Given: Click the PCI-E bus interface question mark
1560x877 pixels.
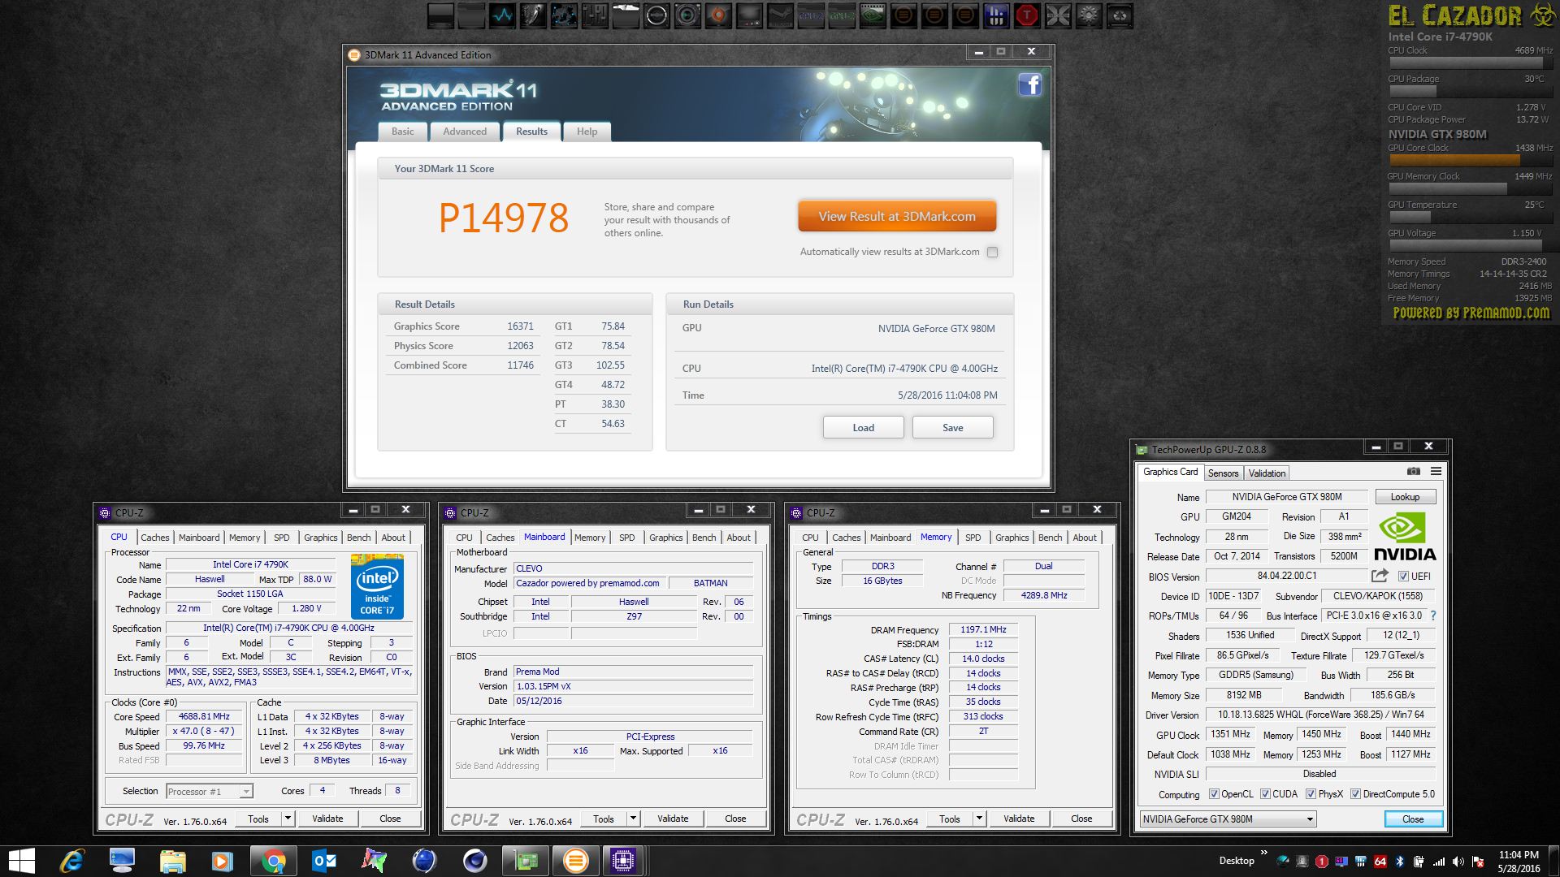Looking at the screenshot, I should 1433,616.
